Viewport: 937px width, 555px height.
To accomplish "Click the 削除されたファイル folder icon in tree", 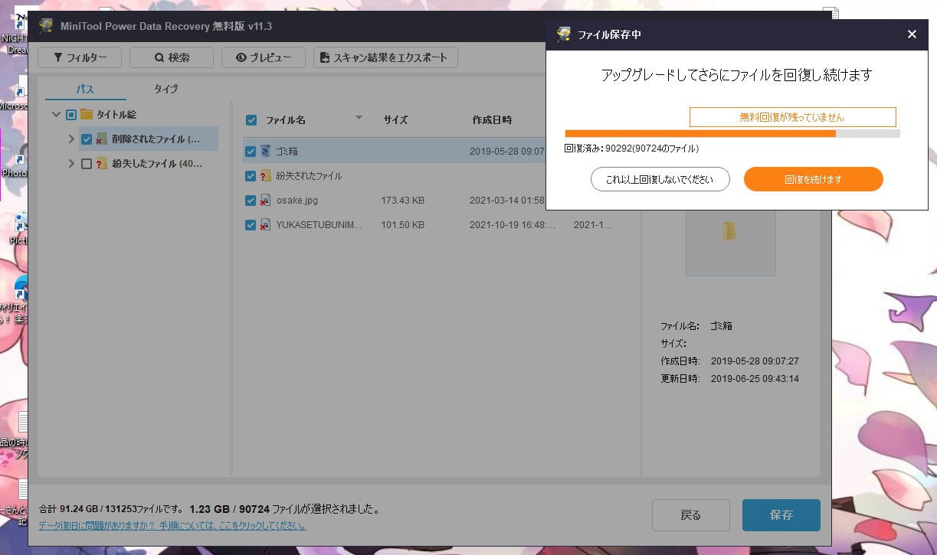I will [101, 139].
